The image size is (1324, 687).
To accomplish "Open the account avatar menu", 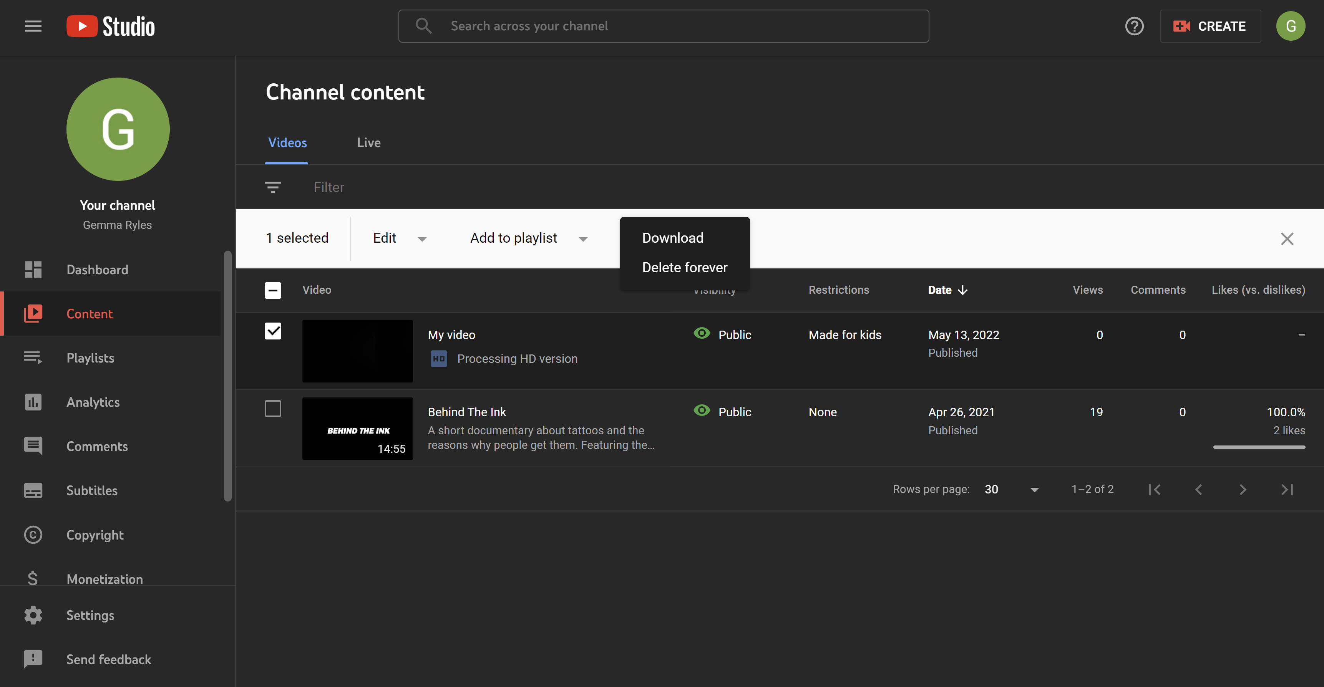I will coord(1291,26).
